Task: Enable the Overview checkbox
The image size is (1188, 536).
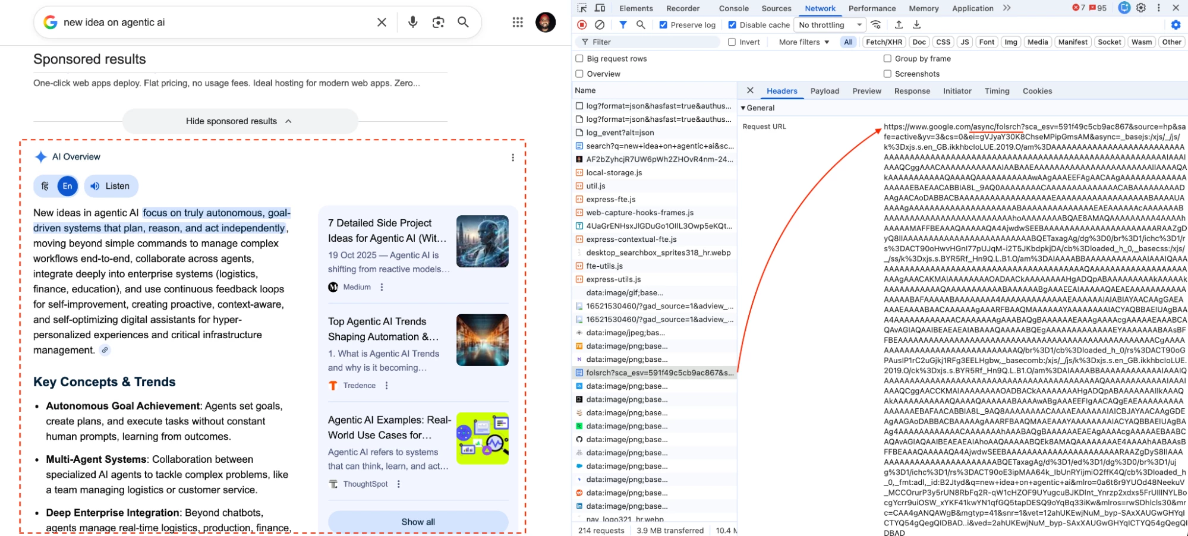Action: (579, 74)
